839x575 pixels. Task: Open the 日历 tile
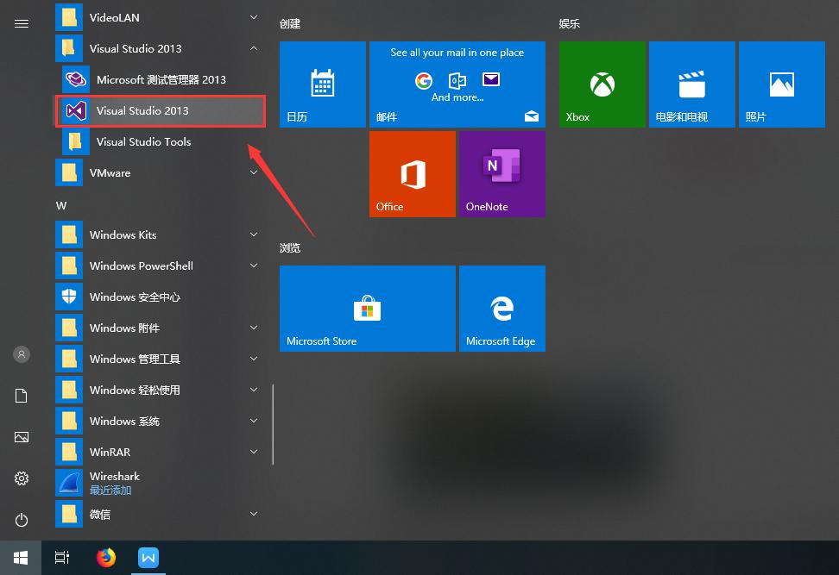(322, 84)
